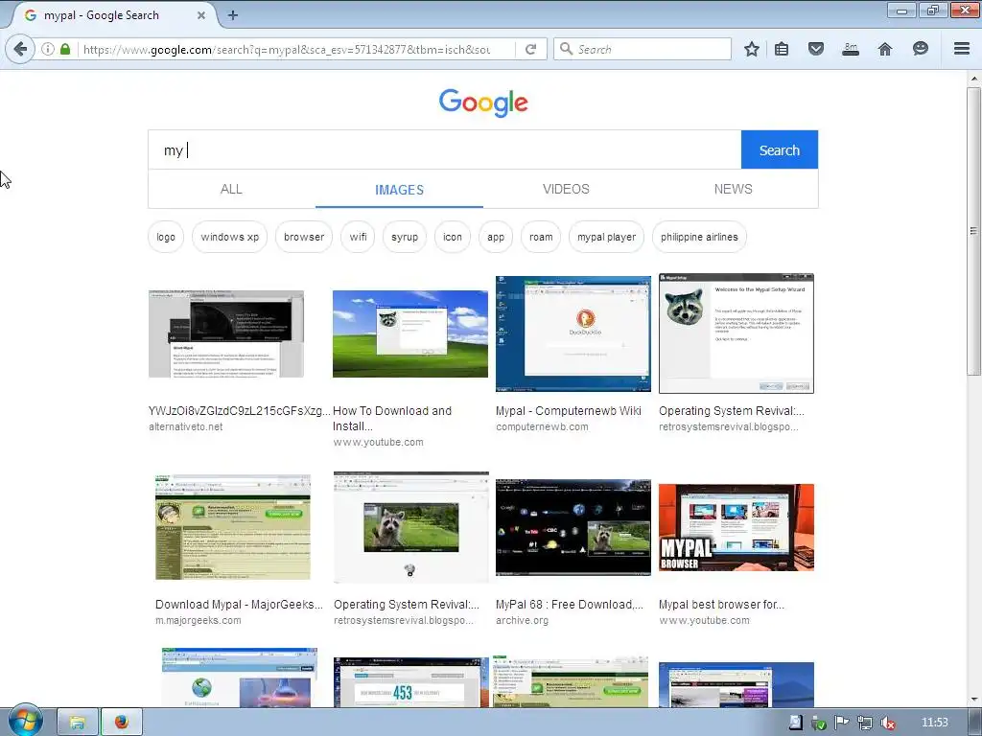982x736 pixels.
Task: Select the icon suggestion chip
Action: tap(453, 237)
